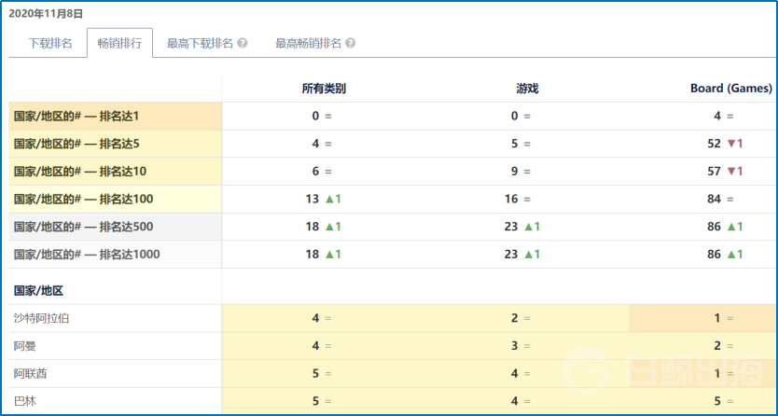Click green up arrow in 排名达500 游戏

pos(527,227)
